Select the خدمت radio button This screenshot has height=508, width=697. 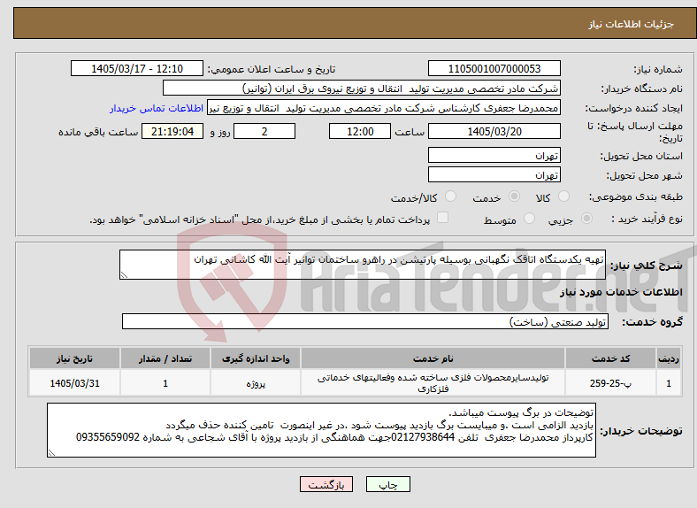[x=514, y=196]
